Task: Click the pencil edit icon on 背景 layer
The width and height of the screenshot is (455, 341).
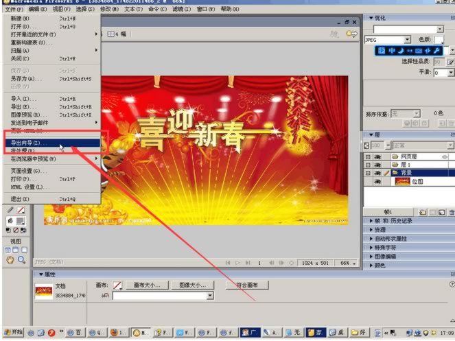Action: [386, 173]
